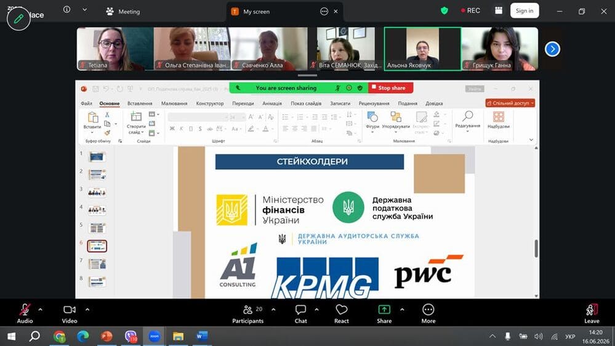The width and height of the screenshot is (615, 346).
Task: Select the My screen tab
Action: point(256,12)
